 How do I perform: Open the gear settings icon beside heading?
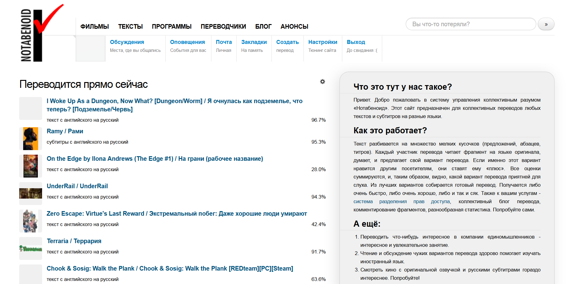click(322, 82)
